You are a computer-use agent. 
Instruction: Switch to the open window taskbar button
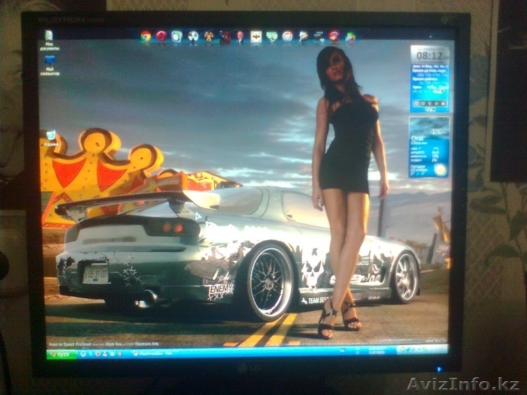coord(152,354)
